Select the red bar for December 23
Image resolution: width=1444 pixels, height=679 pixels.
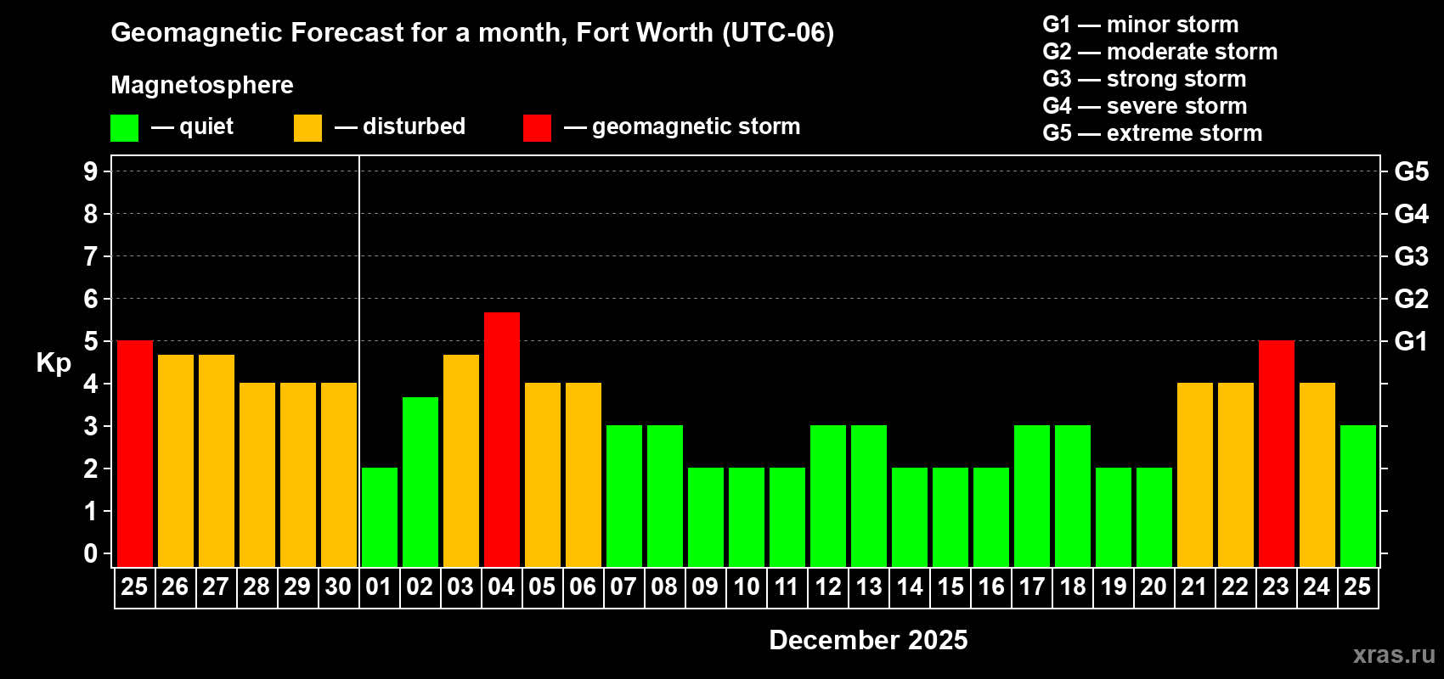click(1277, 454)
